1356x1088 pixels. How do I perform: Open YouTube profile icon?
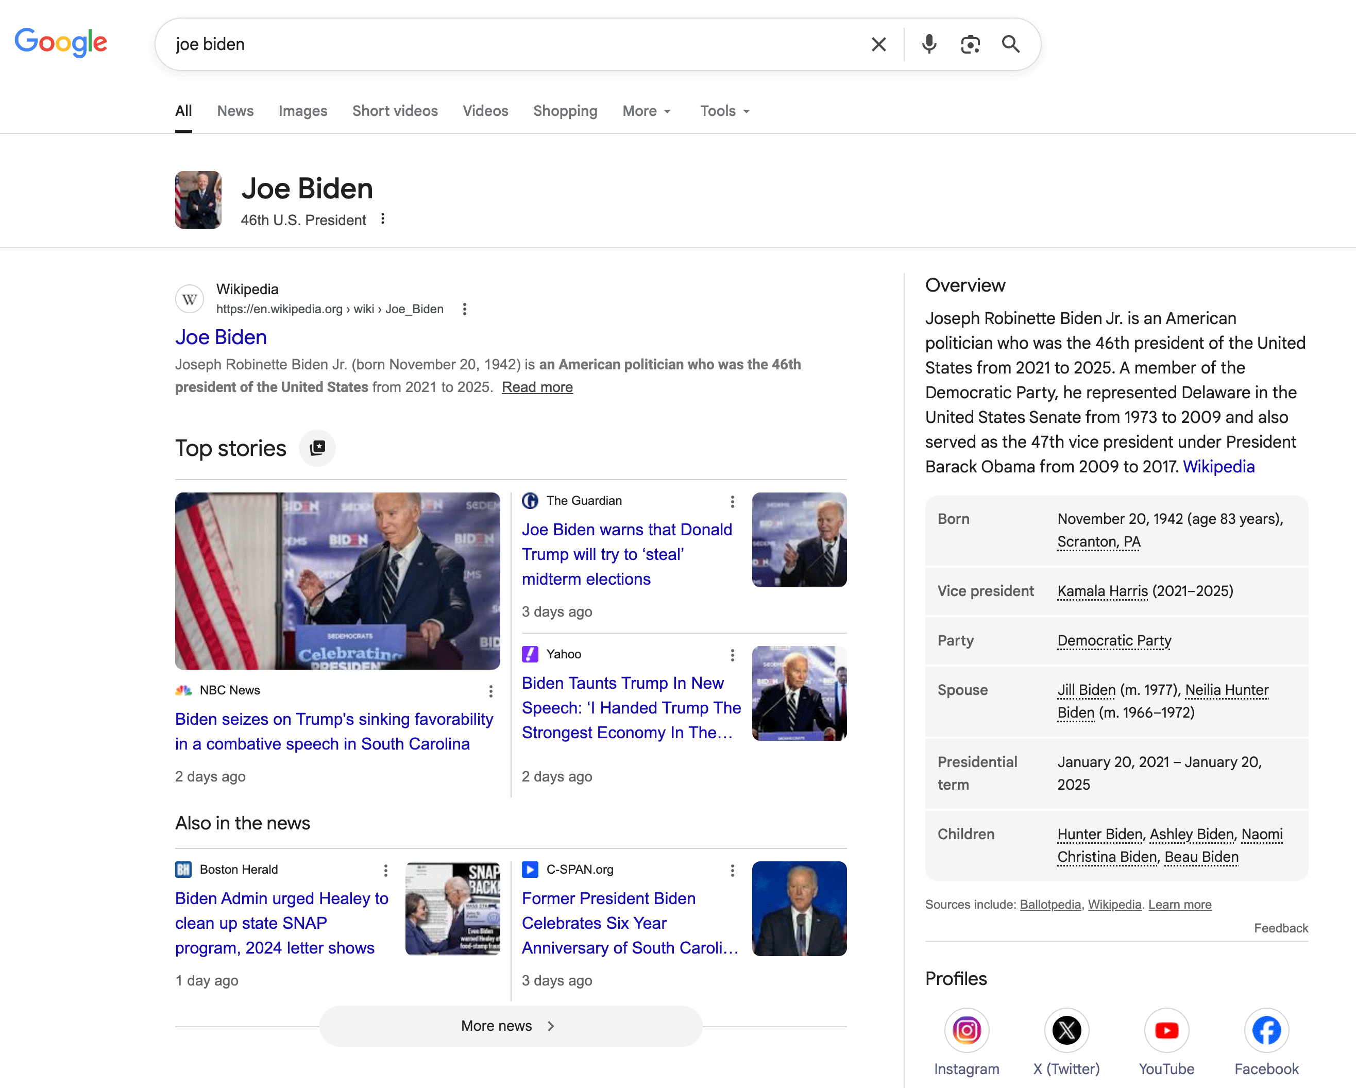point(1166,1030)
